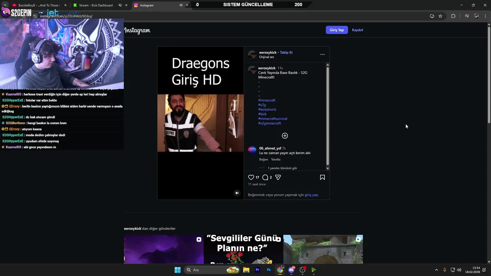Open the 'Sevgililer Günü Planın ne?' thumbnail
Image resolution: width=491 pixels, height=276 pixels.
tap(243, 249)
